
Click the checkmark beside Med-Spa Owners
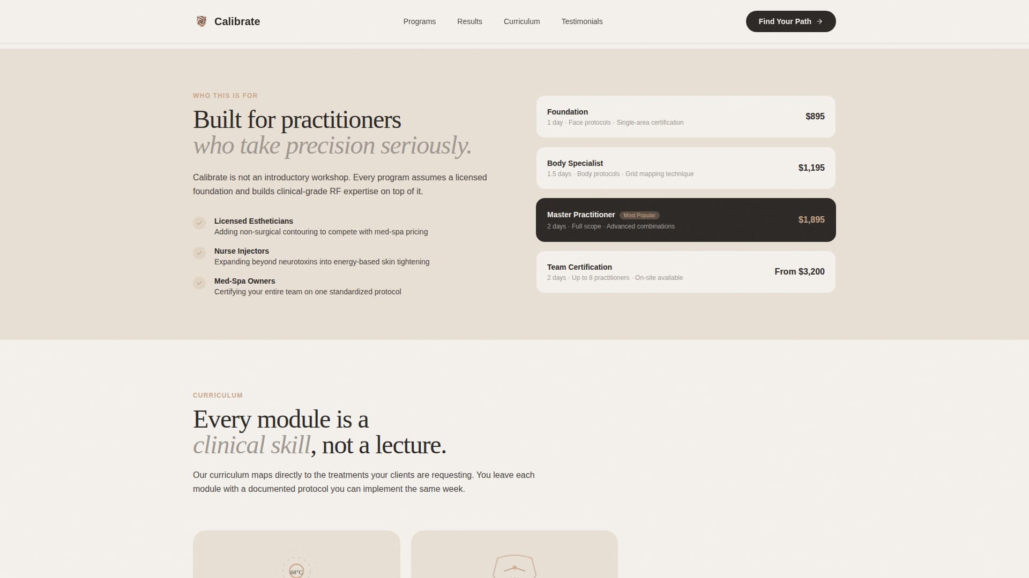coord(199,284)
